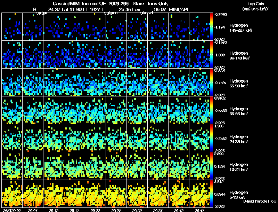Click the 'Hydrogen 55-90 keV' row label
This screenshot has width=278, height=212.
pyautogui.click(x=239, y=84)
